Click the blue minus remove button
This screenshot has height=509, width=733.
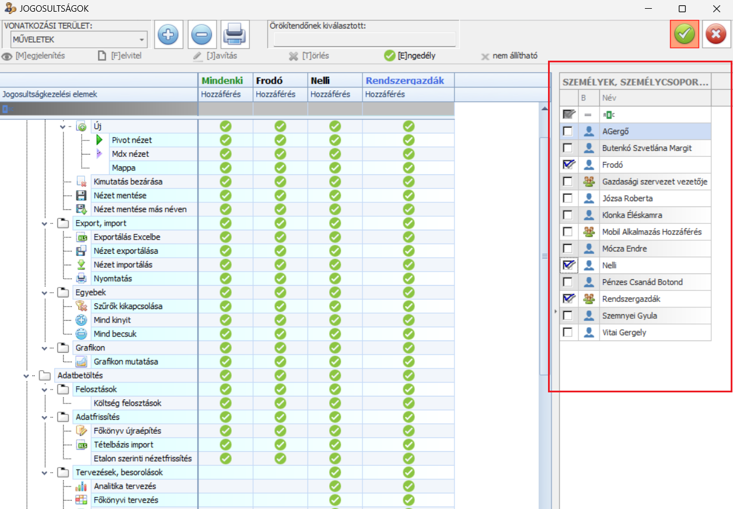coord(202,34)
